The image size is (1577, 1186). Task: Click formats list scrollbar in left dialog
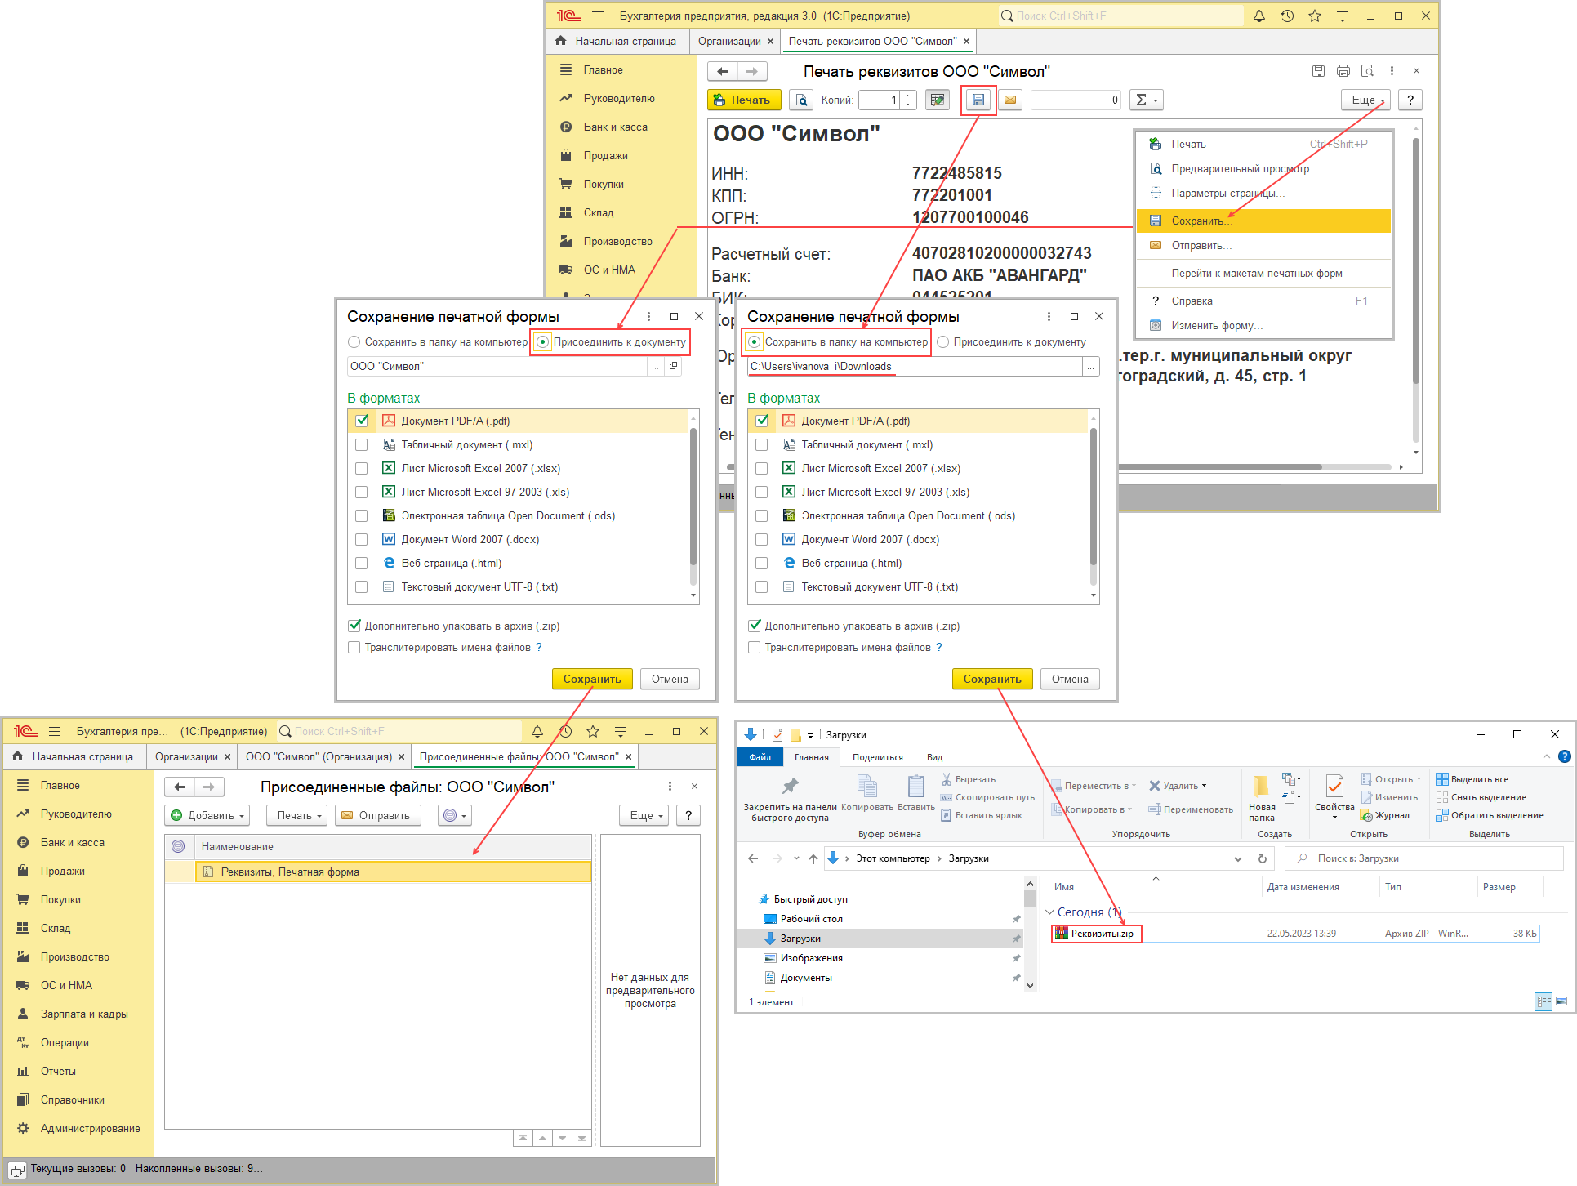[x=693, y=495]
